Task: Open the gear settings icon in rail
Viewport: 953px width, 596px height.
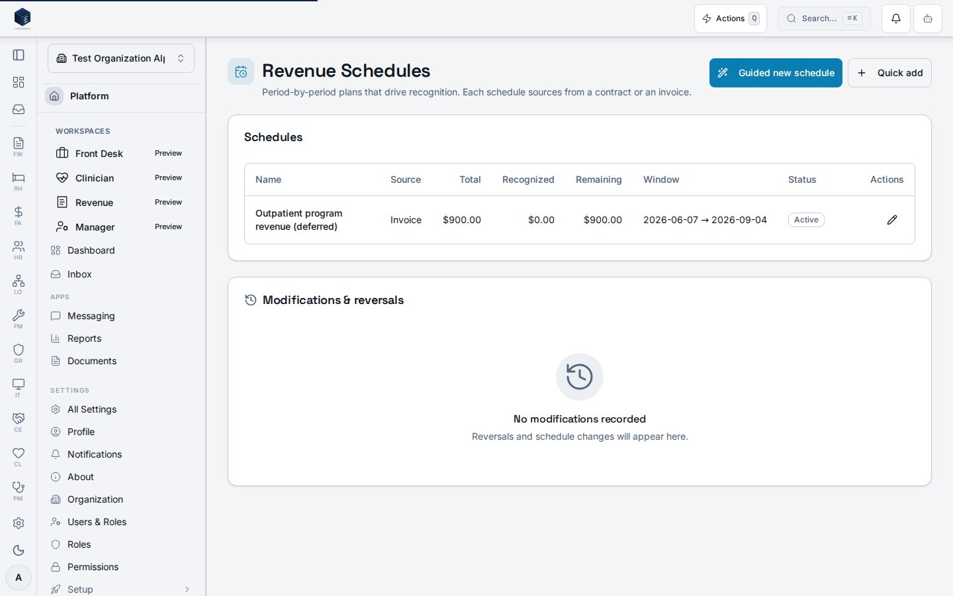Action: click(x=19, y=523)
